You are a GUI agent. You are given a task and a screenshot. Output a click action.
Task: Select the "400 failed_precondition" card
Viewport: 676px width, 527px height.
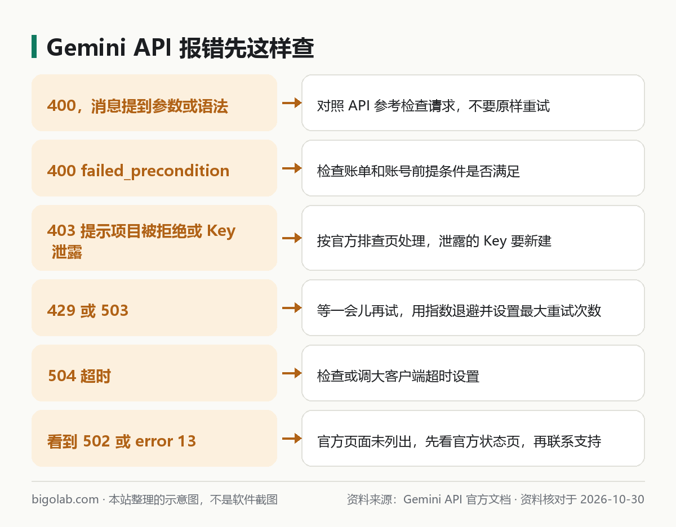(154, 168)
